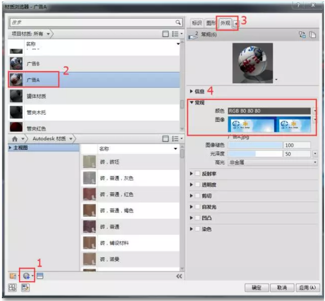Select 砖，砖坯 library material
Viewport: 325px width, 301px height.
click(130, 162)
